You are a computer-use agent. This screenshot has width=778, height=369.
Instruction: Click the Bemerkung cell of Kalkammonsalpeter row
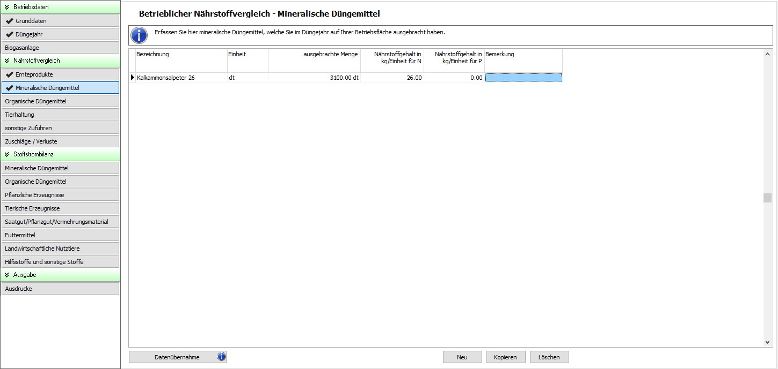coord(523,78)
